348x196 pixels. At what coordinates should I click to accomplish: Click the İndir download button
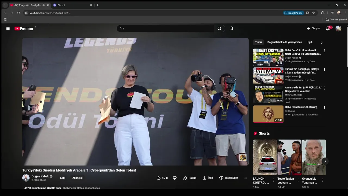pyautogui.click(x=208, y=178)
